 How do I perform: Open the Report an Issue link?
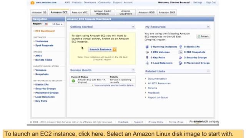pyautogui.click(x=158, y=97)
